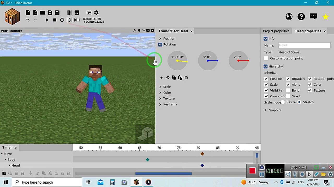Open the website globe icon
The height and width of the screenshot is (187, 334).
point(289,17)
